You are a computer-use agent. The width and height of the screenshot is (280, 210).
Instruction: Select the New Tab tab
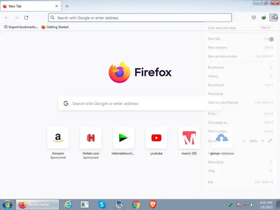click(31, 6)
